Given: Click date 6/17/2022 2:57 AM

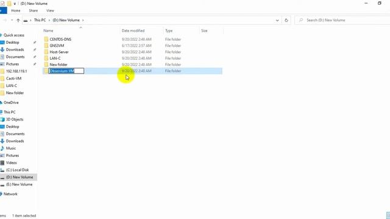Looking at the screenshot, I should tap(136, 46).
